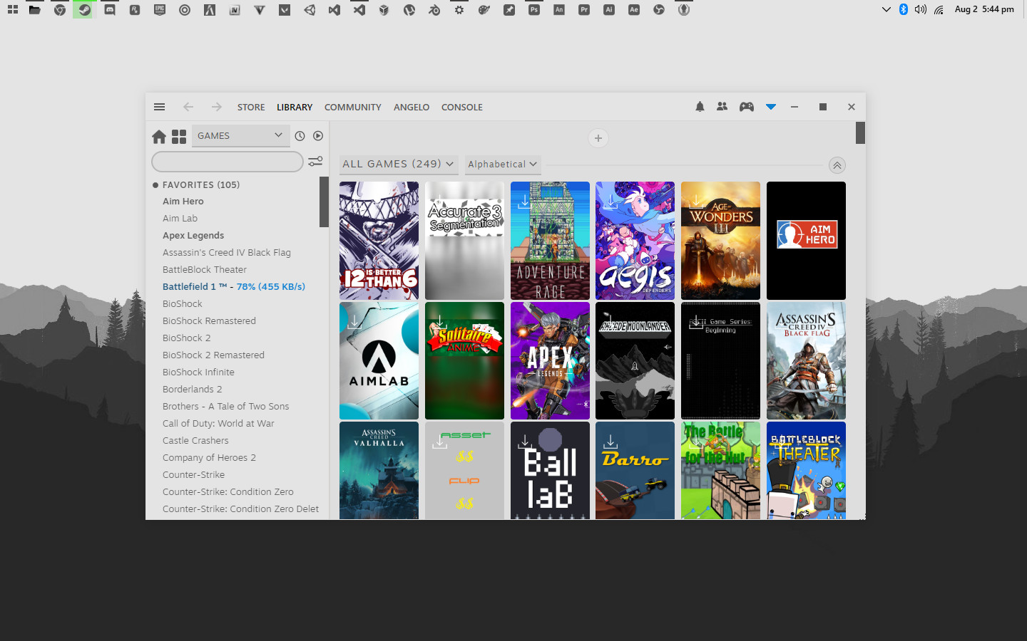The width and height of the screenshot is (1027, 641).
Task: Open the notifications bell
Action: point(700,107)
